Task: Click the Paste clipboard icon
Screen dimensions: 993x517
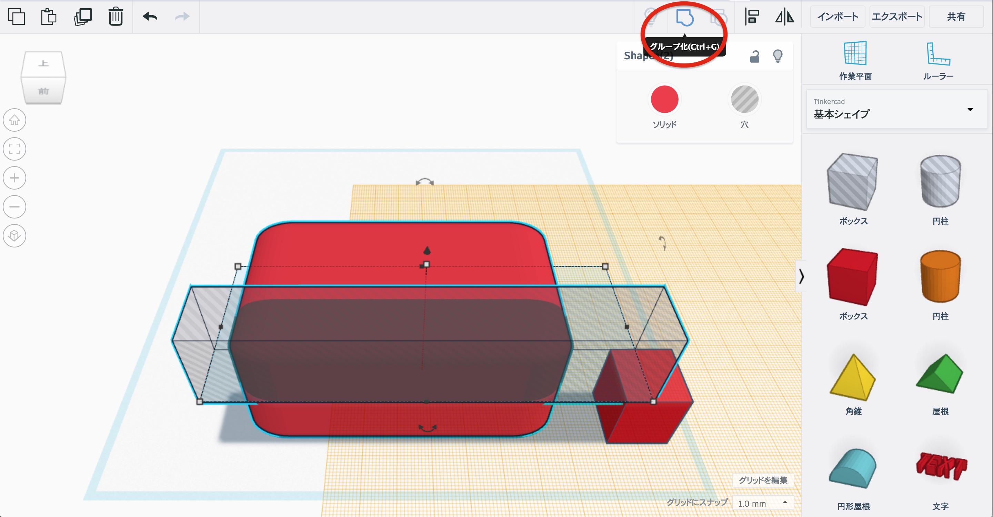Action: coord(49,17)
